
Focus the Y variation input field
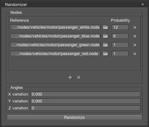(x=85, y=101)
